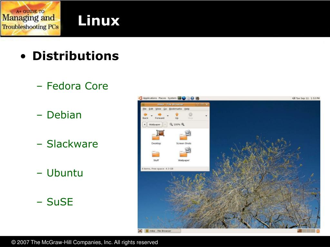The width and height of the screenshot is (330, 247).
Task: Click the zoom out magnifier icon
Action: [171, 124]
